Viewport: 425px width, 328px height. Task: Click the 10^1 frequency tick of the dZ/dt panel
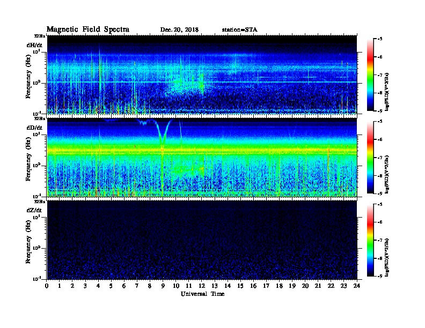pyautogui.click(x=36, y=217)
